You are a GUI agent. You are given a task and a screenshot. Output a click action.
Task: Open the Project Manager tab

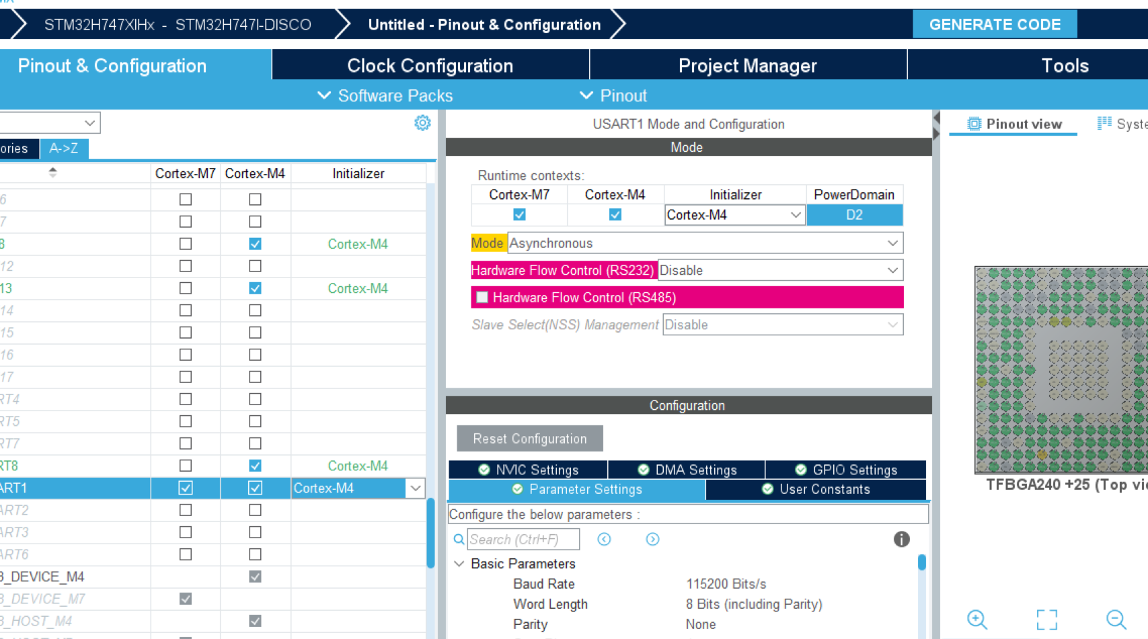point(748,65)
